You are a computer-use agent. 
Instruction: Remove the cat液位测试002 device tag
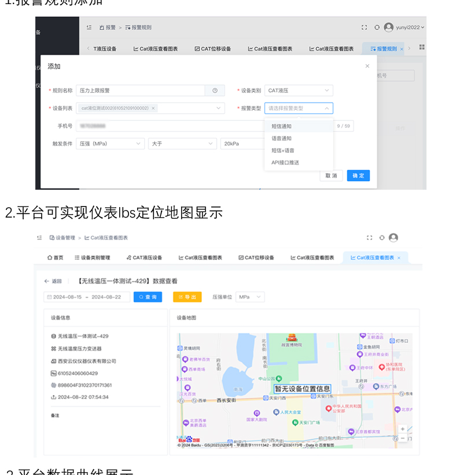pyautogui.click(x=153, y=108)
